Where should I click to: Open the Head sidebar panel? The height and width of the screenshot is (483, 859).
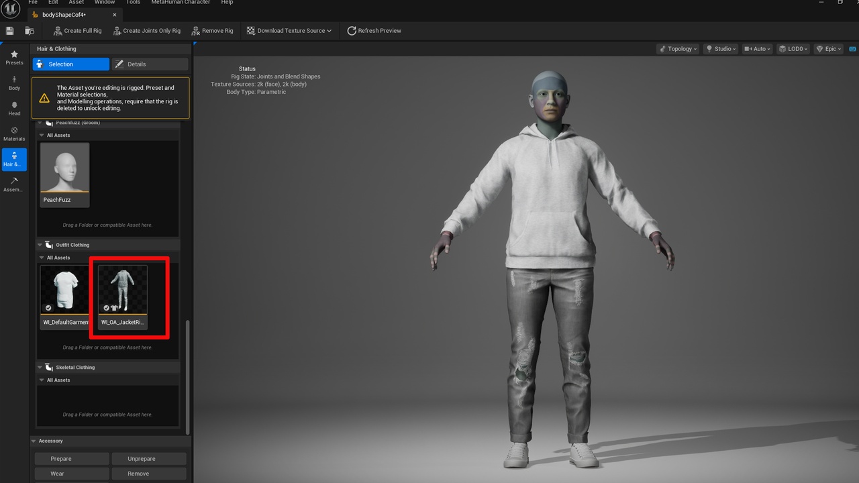coord(14,109)
